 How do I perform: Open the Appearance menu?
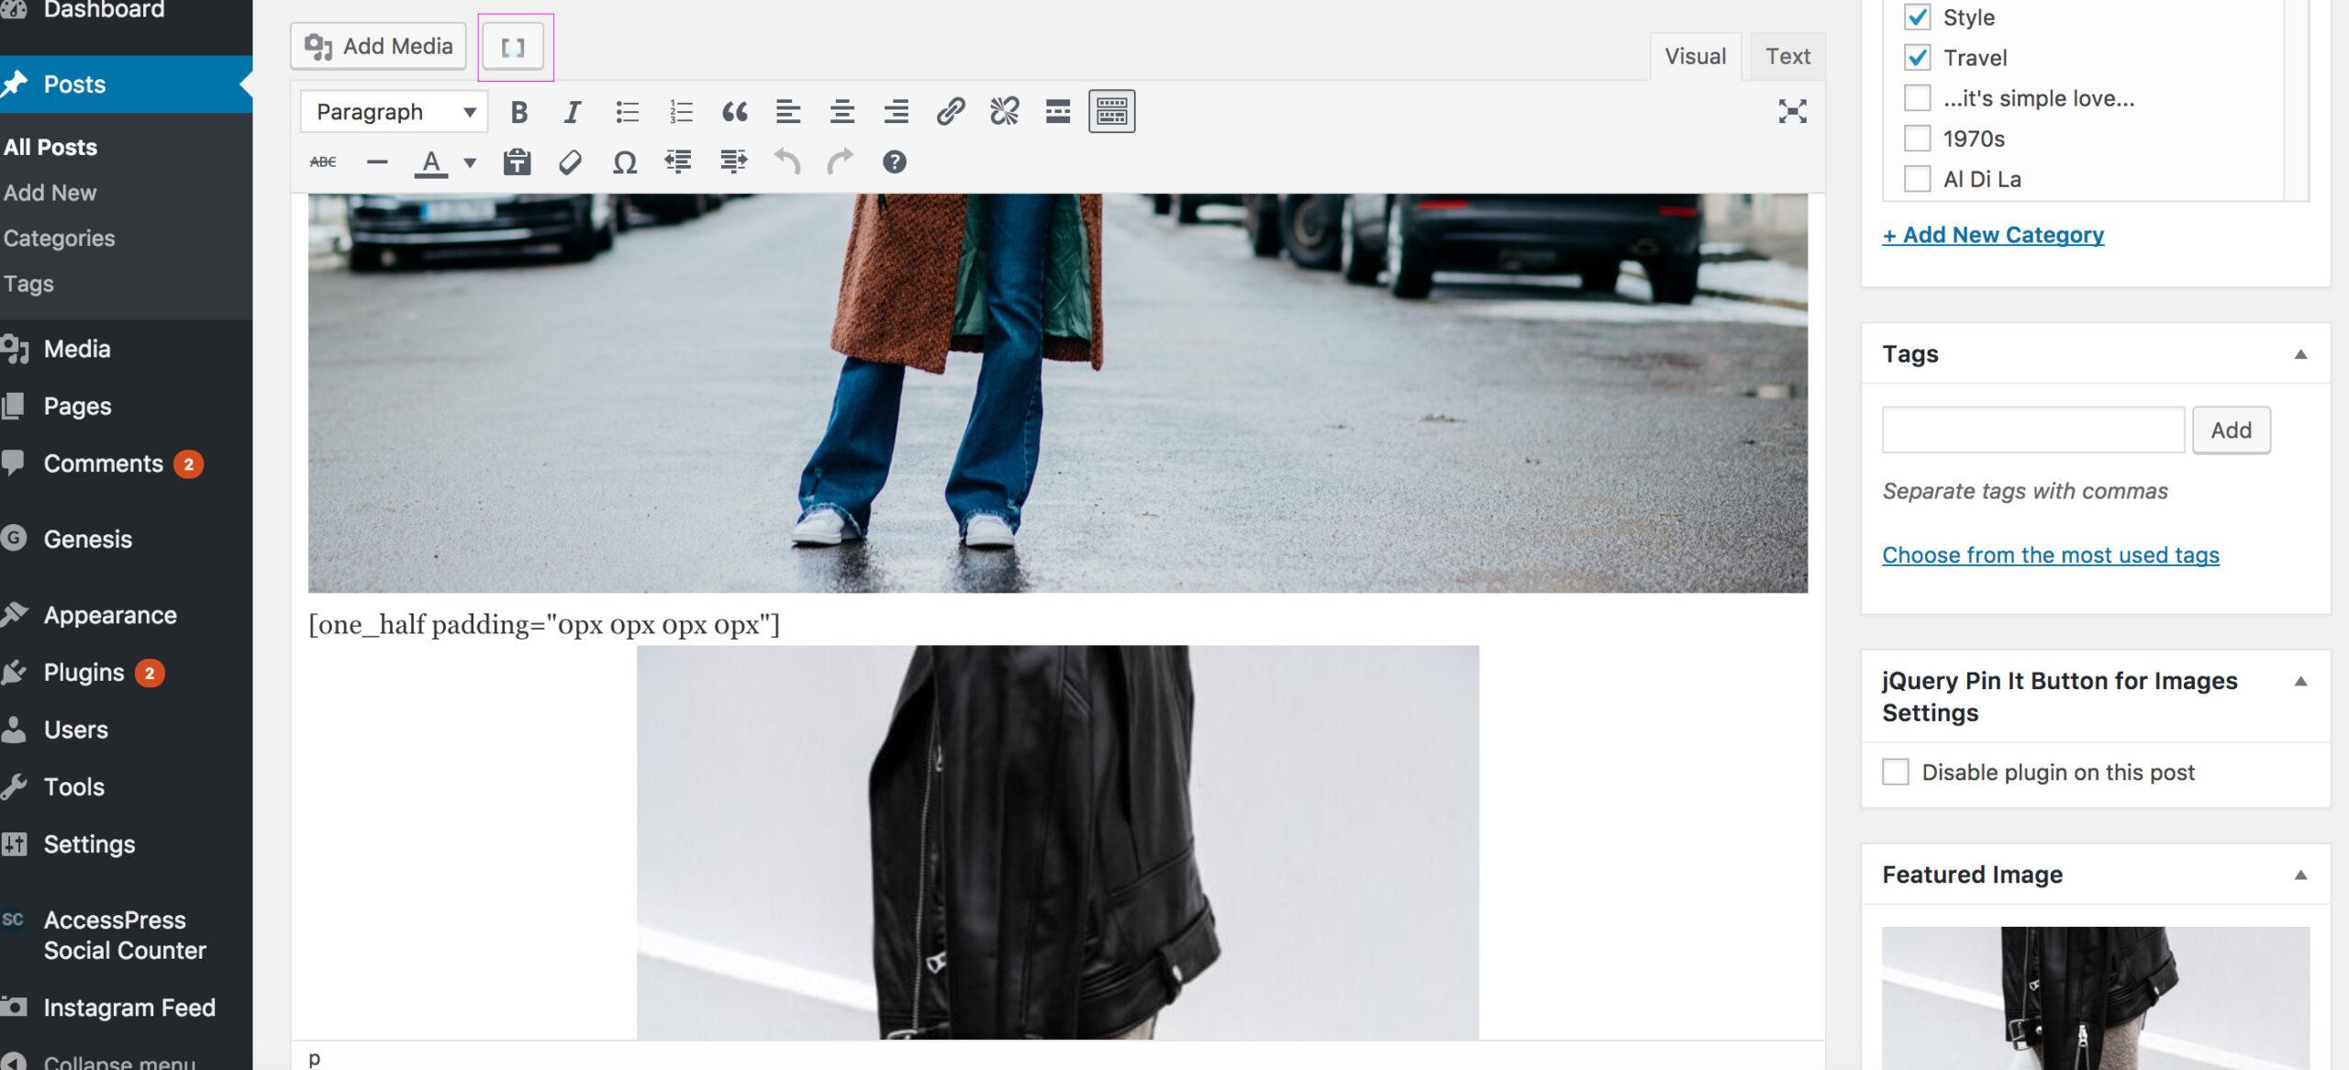pyautogui.click(x=126, y=615)
